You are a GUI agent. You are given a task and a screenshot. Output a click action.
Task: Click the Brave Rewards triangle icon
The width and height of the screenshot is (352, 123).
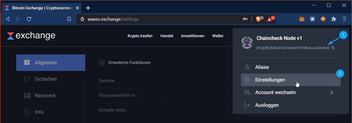[x=270, y=19]
